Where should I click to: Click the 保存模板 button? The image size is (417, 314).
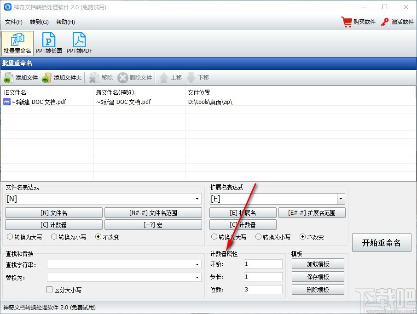coord(318,277)
